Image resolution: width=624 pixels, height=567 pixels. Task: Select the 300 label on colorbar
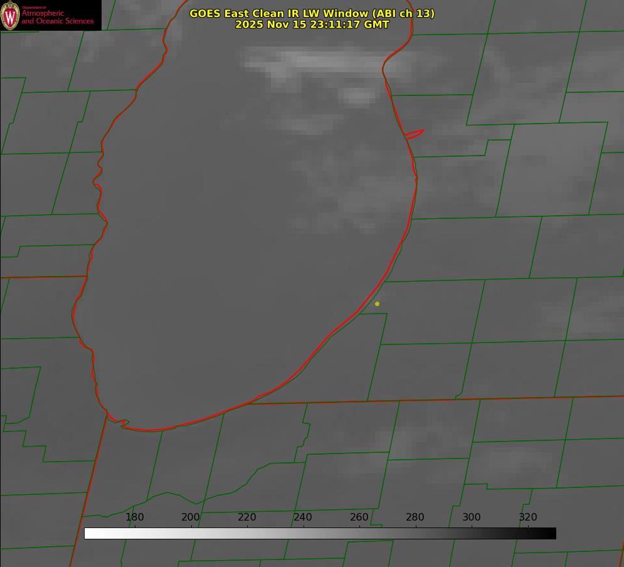point(472,517)
